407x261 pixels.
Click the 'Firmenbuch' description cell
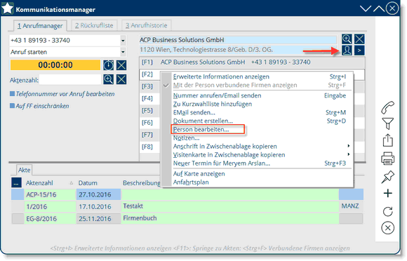[x=230, y=218]
